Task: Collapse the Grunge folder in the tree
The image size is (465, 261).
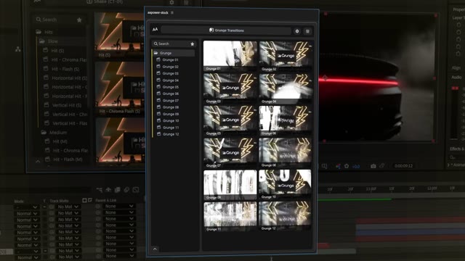Action: coord(174,53)
